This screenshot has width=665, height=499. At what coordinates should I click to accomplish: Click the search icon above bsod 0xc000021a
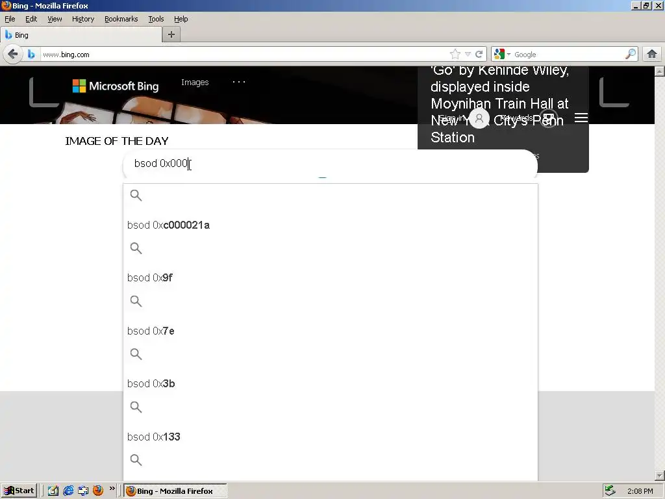[x=136, y=195]
